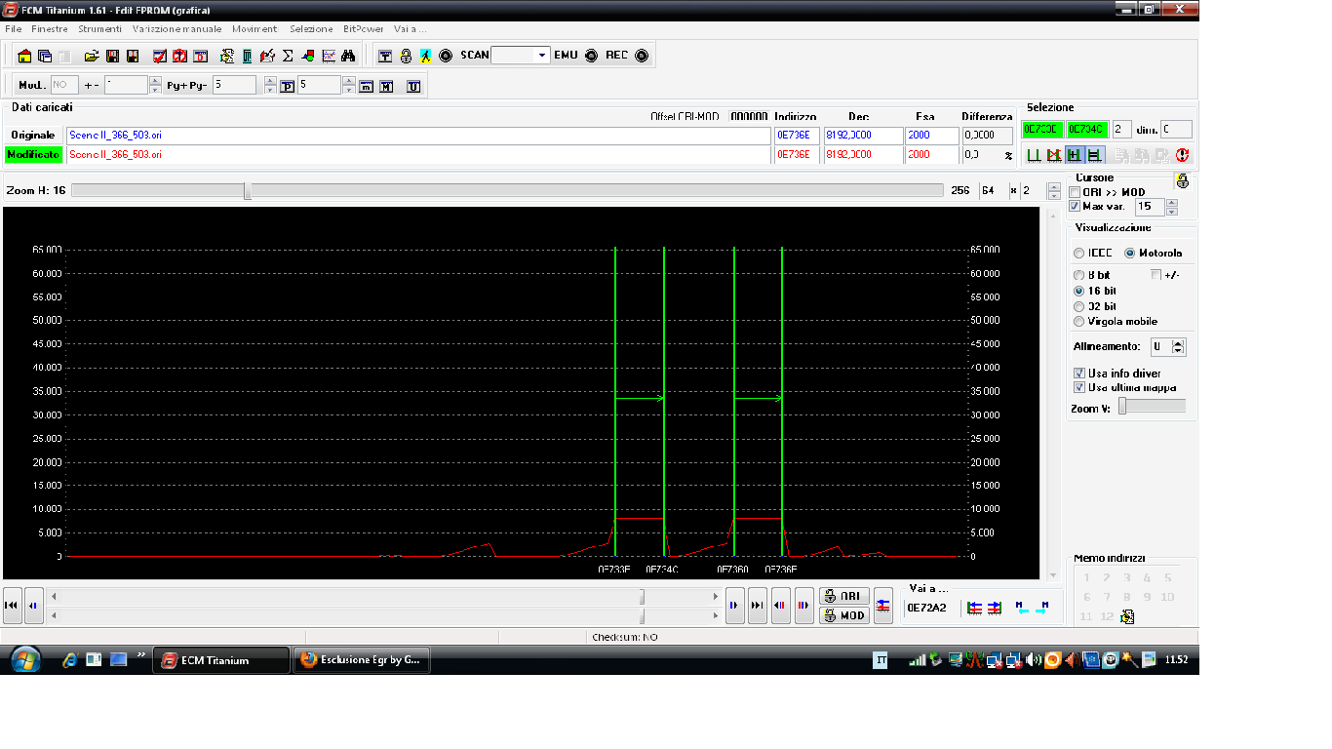Enable the ORI >> MOD checkbox
Image resolution: width=1332 pixels, height=749 pixels.
point(1075,192)
